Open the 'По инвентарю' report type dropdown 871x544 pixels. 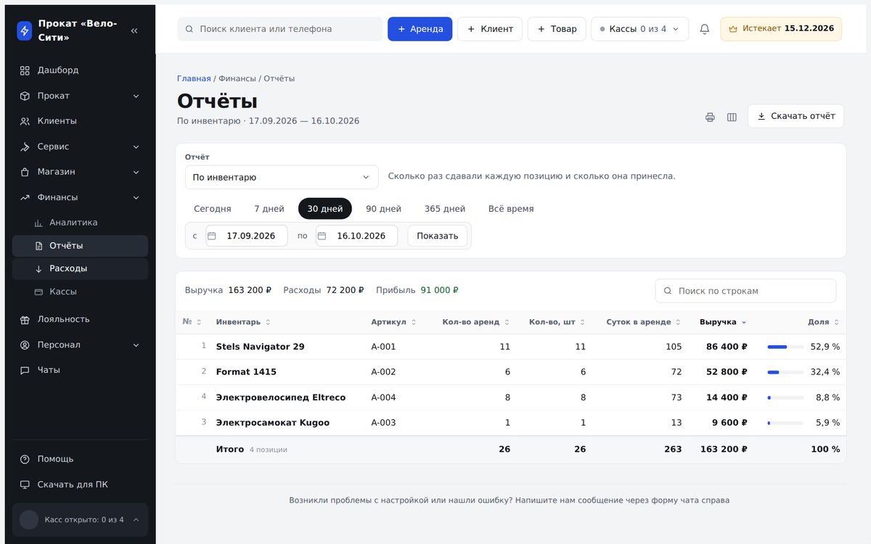[282, 177]
